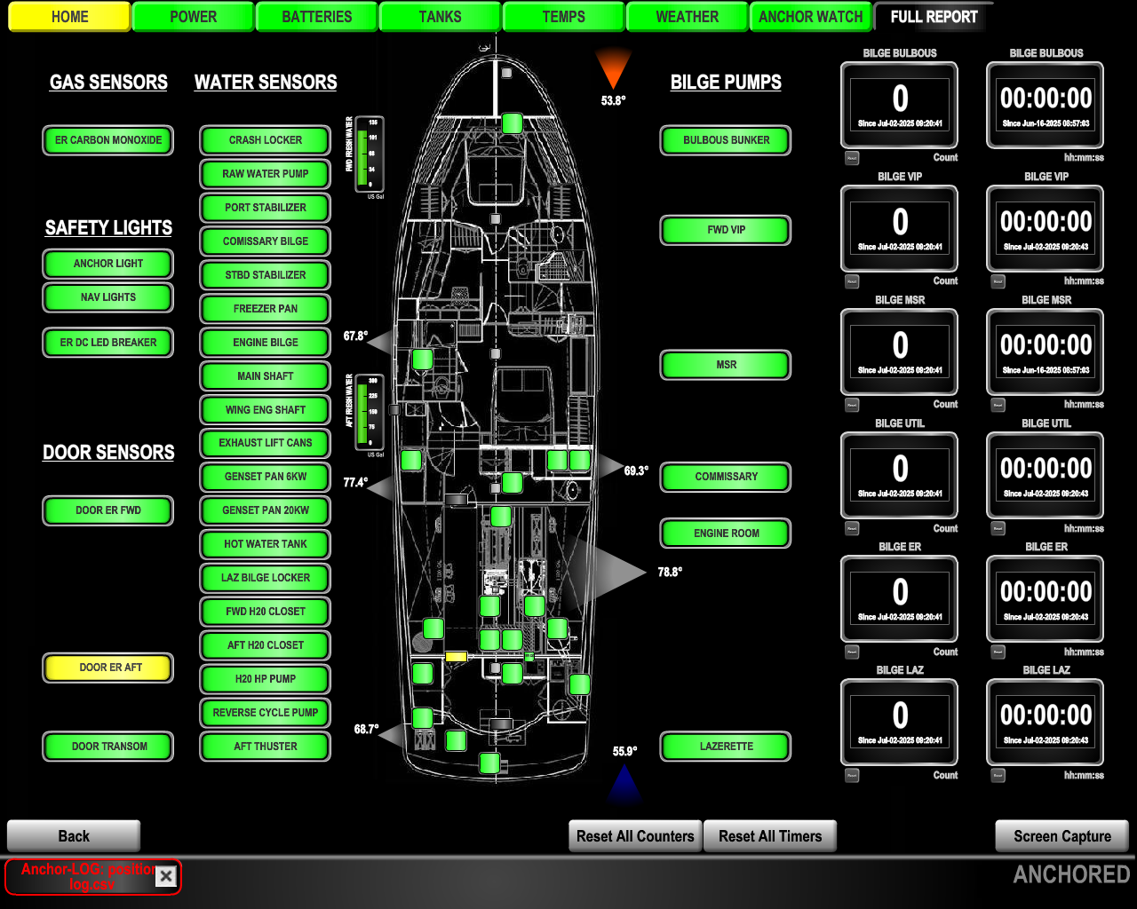Click the grey temperature arrow beside 69.3°

click(609, 466)
